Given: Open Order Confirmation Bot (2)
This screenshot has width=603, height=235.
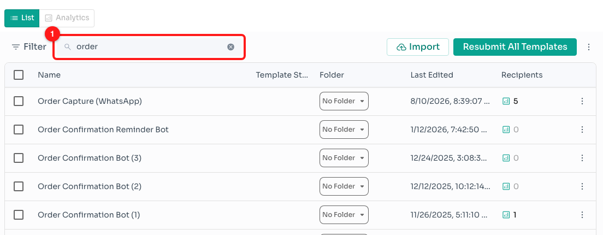Looking at the screenshot, I should point(90,186).
